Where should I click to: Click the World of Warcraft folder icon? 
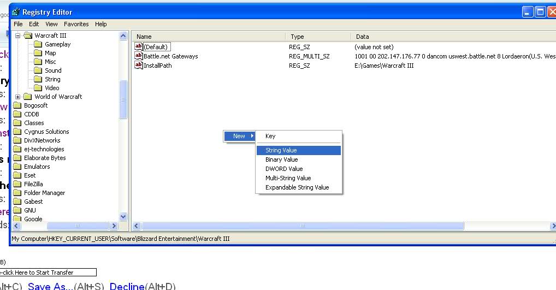tap(28, 97)
